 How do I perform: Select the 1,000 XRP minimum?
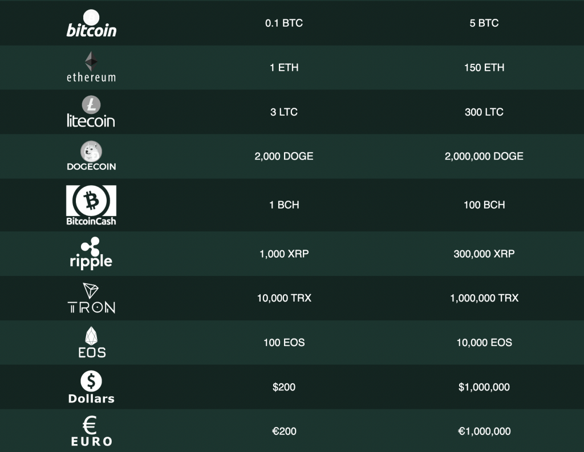click(x=284, y=254)
